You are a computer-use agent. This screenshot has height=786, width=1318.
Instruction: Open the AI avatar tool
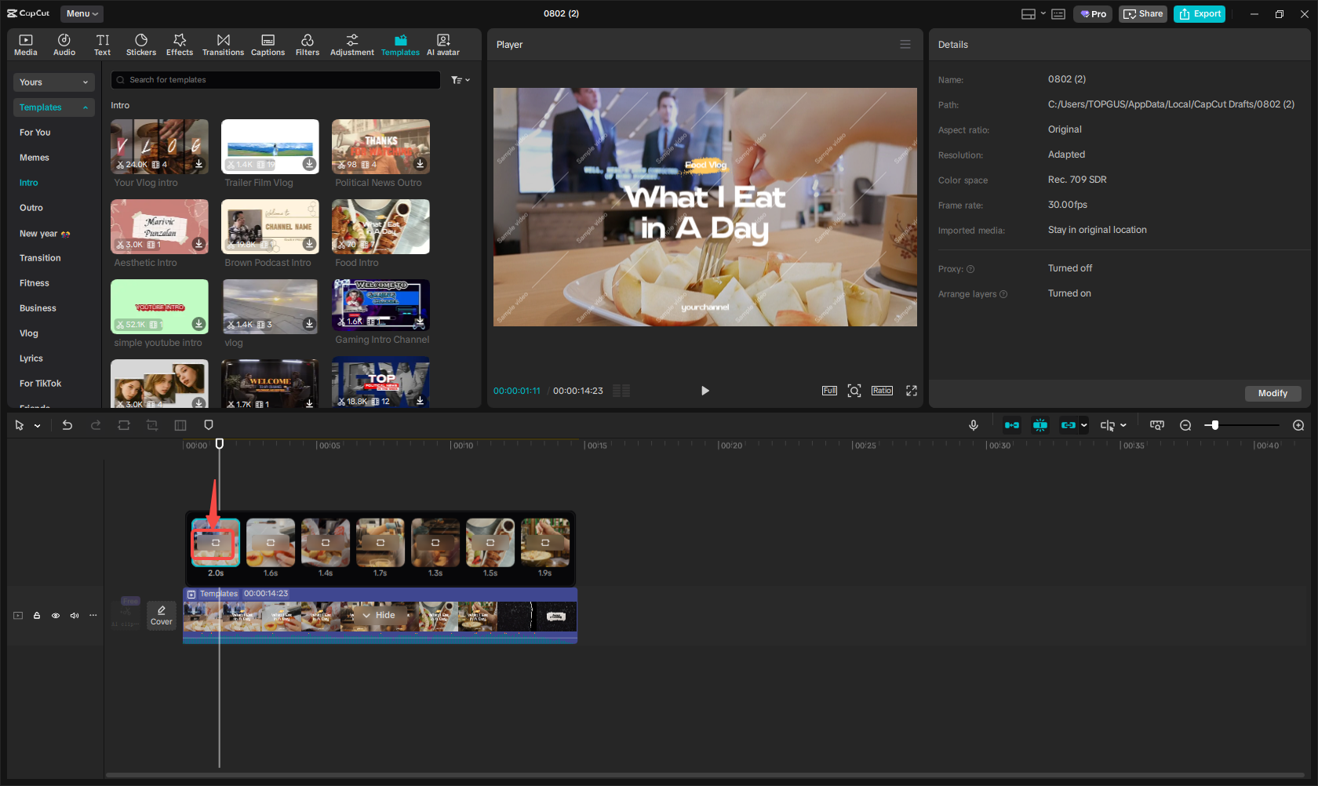coord(442,44)
